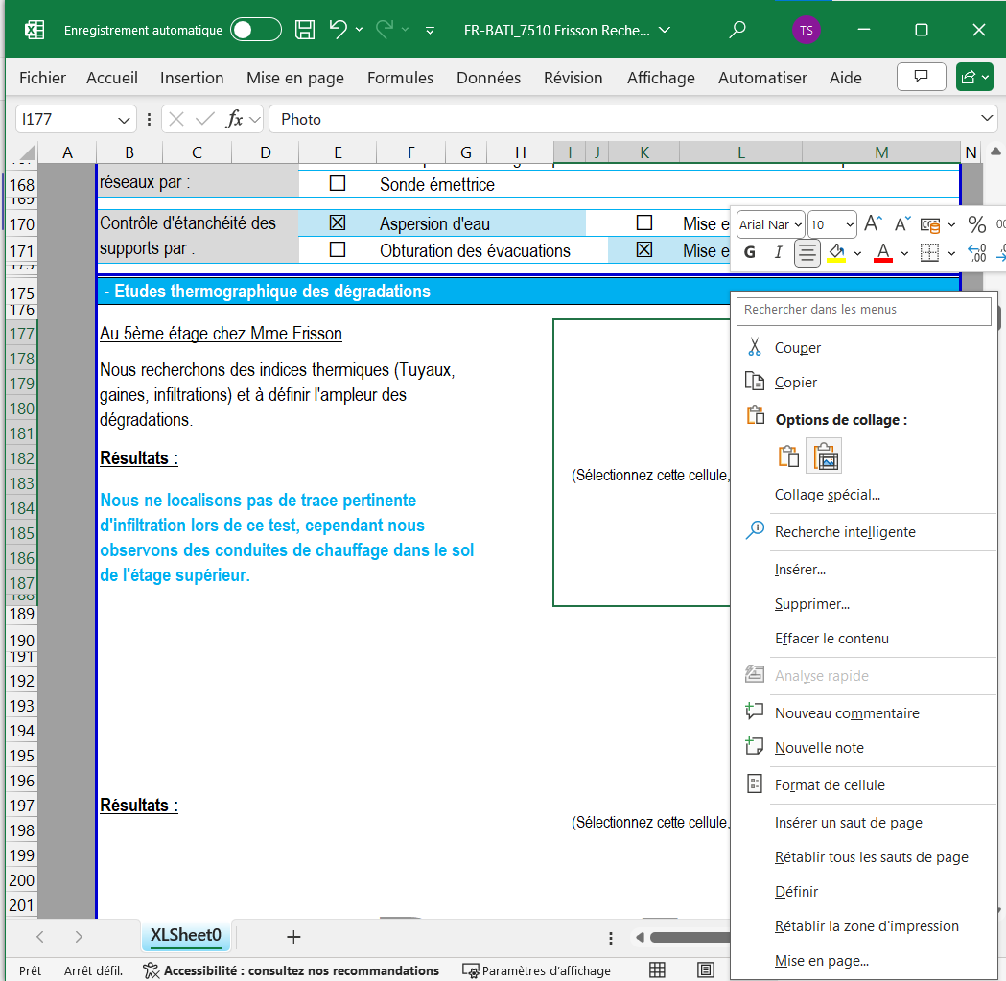This screenshot has height=981, width=1006.
Task: Switch to the Formules tab
Action: pyautogui.click(x=400, y=78)
